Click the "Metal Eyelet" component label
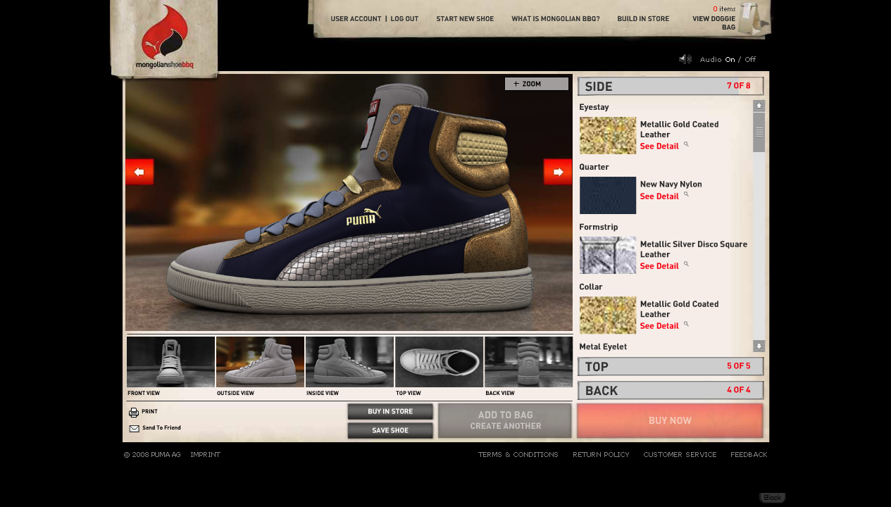 pos(603,346)
